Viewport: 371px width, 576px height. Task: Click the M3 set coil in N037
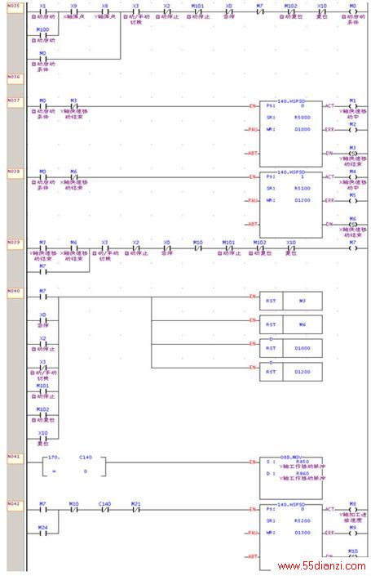point(353,153)
